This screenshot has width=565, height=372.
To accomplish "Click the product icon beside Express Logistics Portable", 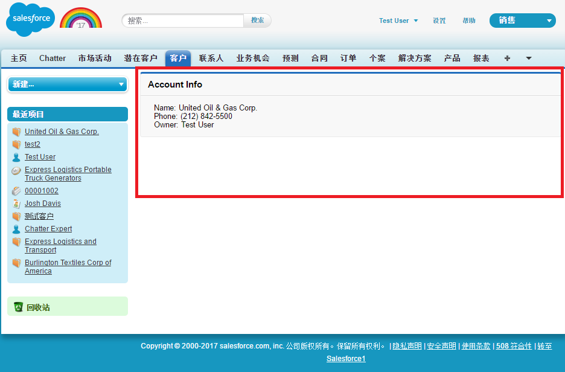I will coord(16,170).
